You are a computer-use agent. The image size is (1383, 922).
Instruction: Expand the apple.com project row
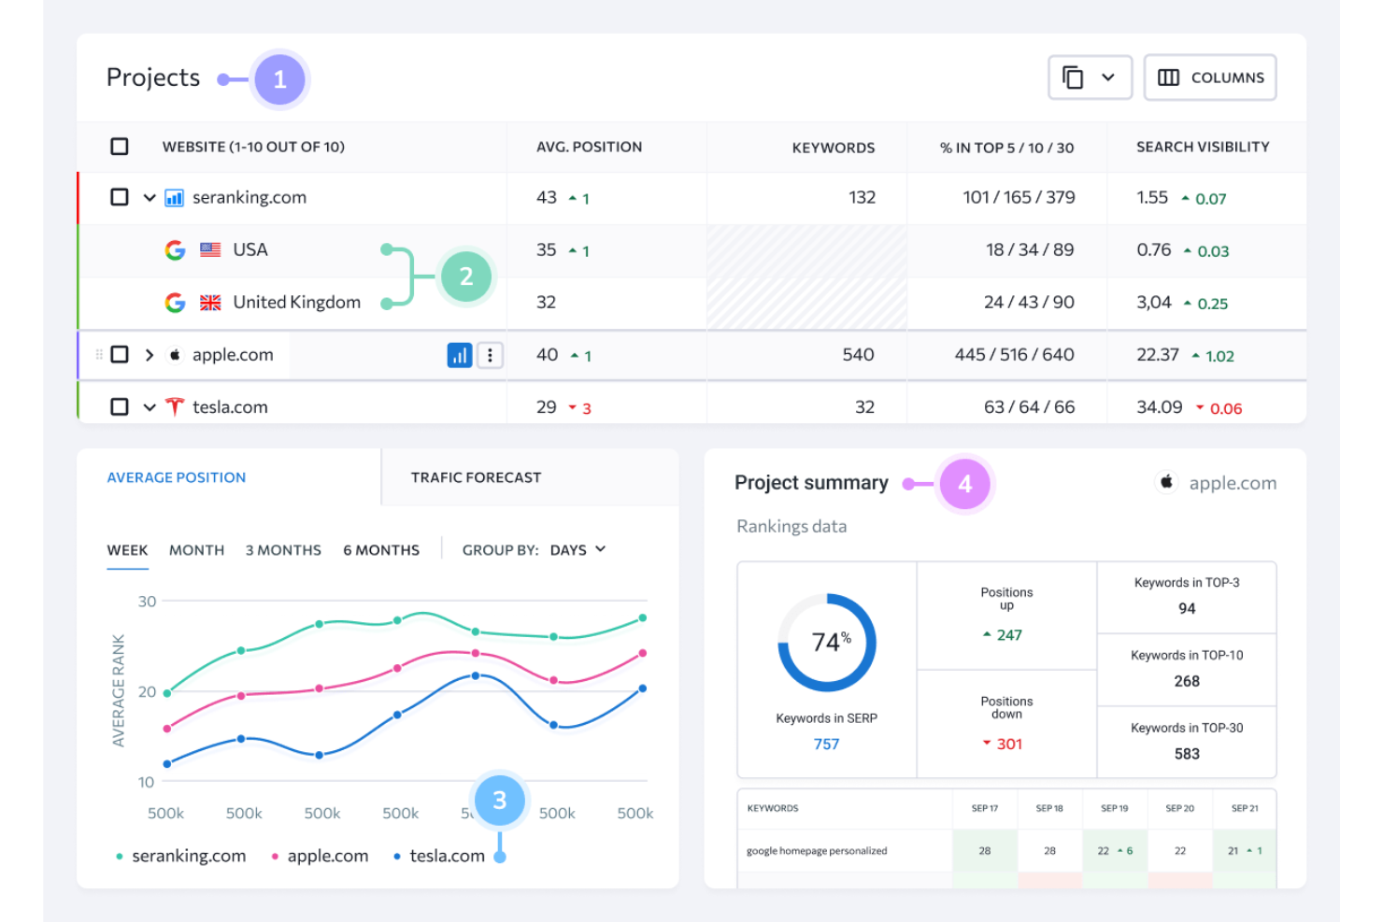click(x=150, y=355)
